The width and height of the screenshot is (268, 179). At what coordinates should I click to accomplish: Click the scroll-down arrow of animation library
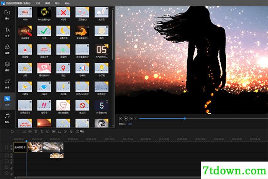point(113,126)
